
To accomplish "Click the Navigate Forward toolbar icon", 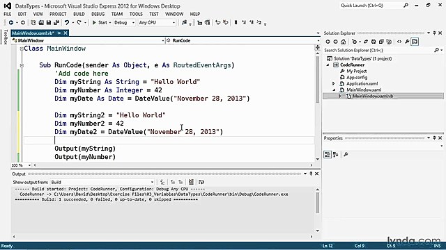I will click(x=23, y=22).
